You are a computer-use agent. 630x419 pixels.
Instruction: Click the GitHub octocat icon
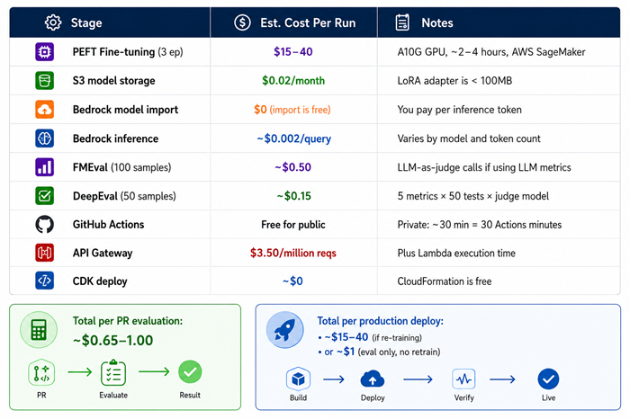click(45, 225)
